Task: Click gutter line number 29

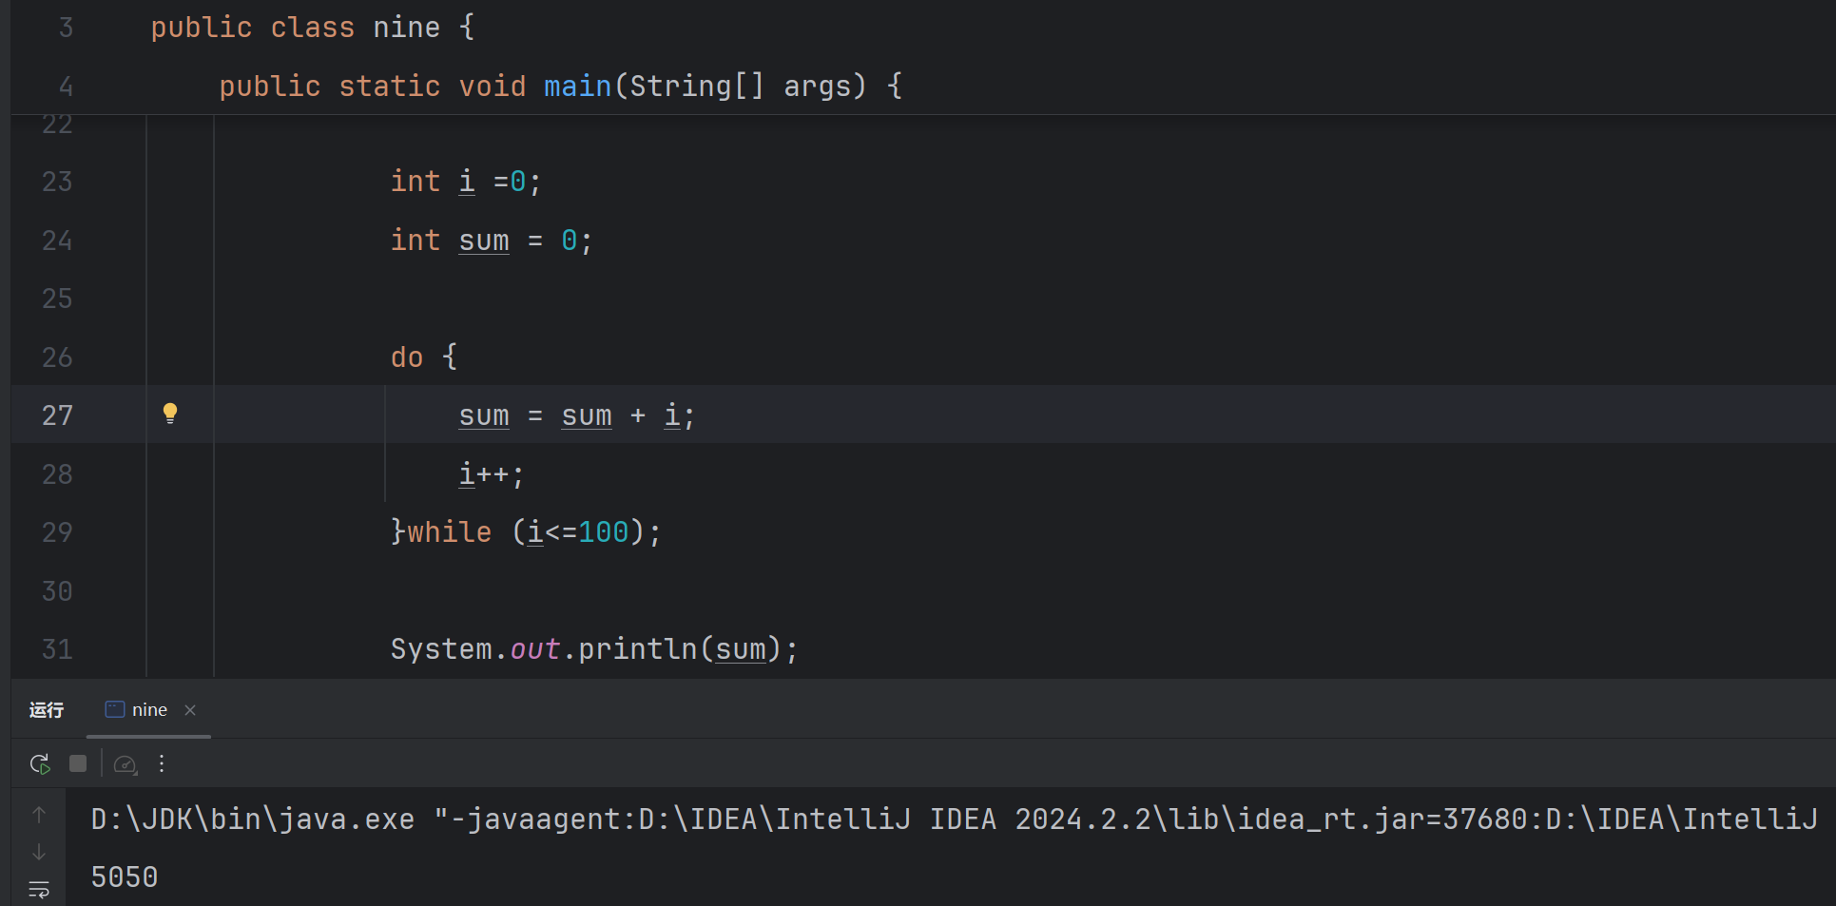Action: coord(57,532)
